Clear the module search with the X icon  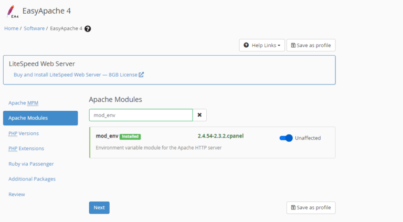click(199, 115)
